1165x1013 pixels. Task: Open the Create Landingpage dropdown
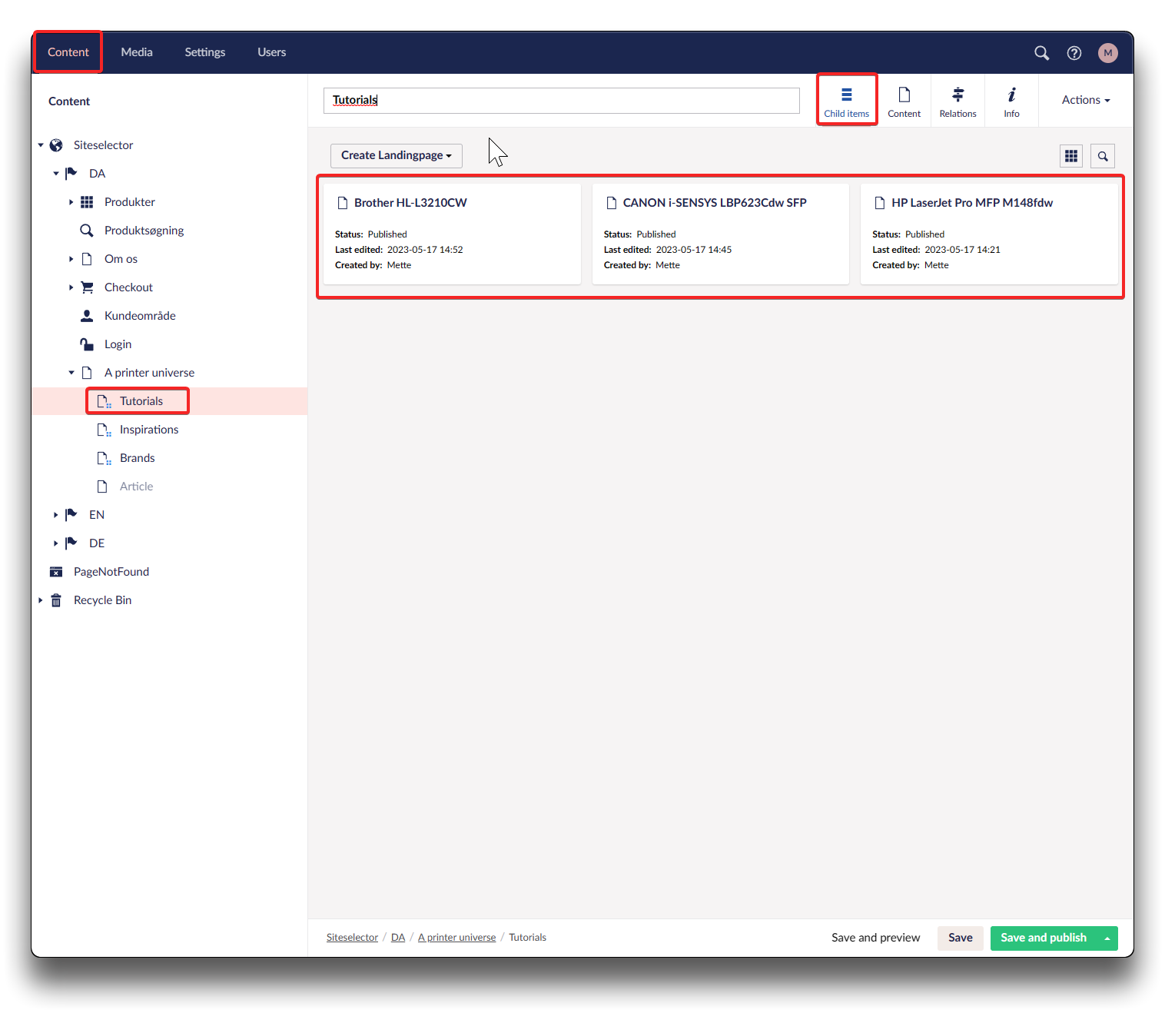pos(396,155)
